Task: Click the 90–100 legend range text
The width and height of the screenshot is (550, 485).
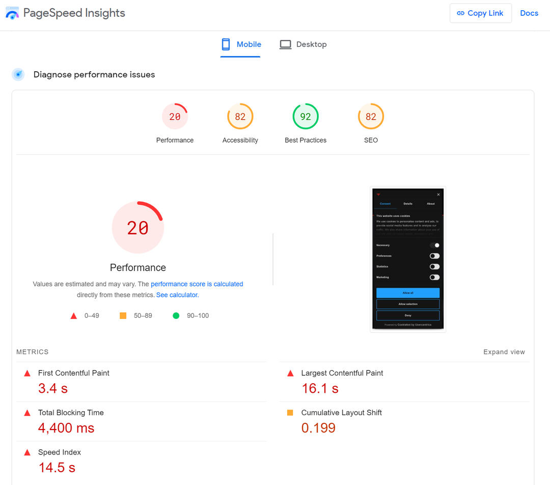Action: [x=198, y=315]
